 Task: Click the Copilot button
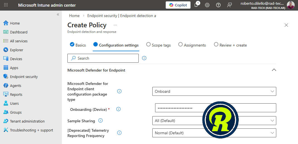[178, 5]
